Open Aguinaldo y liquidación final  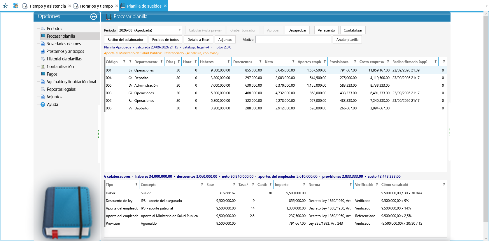coord(71,82)
